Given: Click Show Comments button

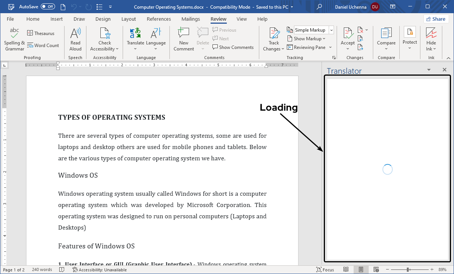Looking at the screenshot, I should pyautogui.click(x=233, y=47).
